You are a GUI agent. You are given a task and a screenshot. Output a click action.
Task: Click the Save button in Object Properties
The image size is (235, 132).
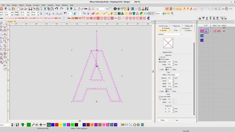point(177,120)
